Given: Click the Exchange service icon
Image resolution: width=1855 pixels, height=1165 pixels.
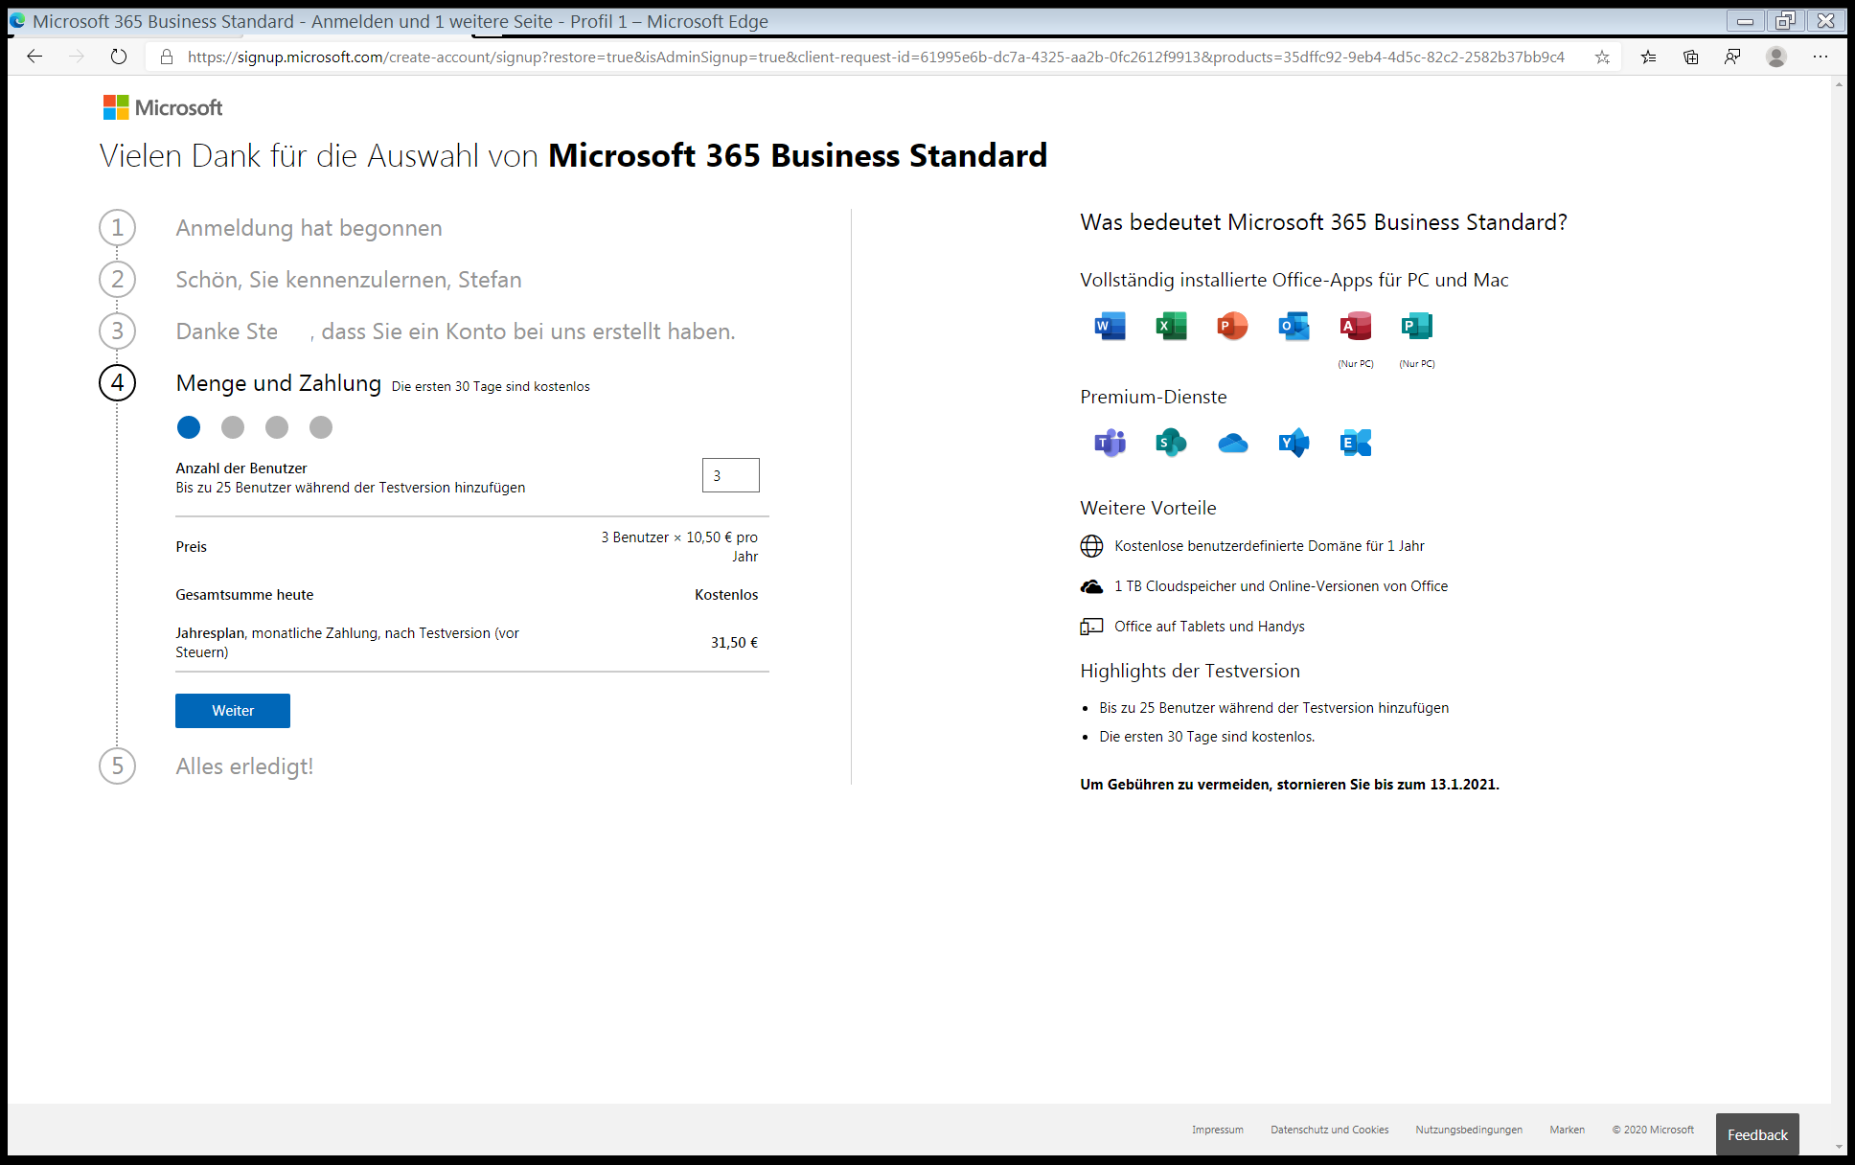Looking at the screenshot, I should [x=1355, y=443].
